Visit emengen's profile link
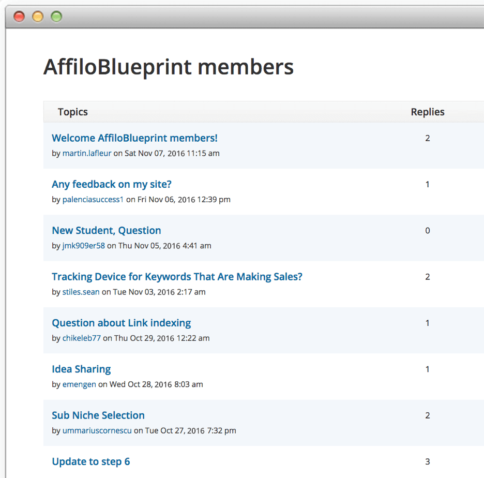 point(79,384)
